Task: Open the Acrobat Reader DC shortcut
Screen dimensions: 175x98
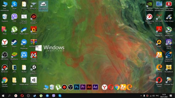Action: click(159, 32)
